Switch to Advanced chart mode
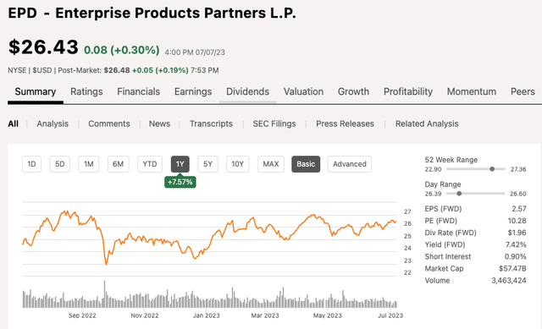Viewport: 542px width, 329px height. (x=350, y=164)
